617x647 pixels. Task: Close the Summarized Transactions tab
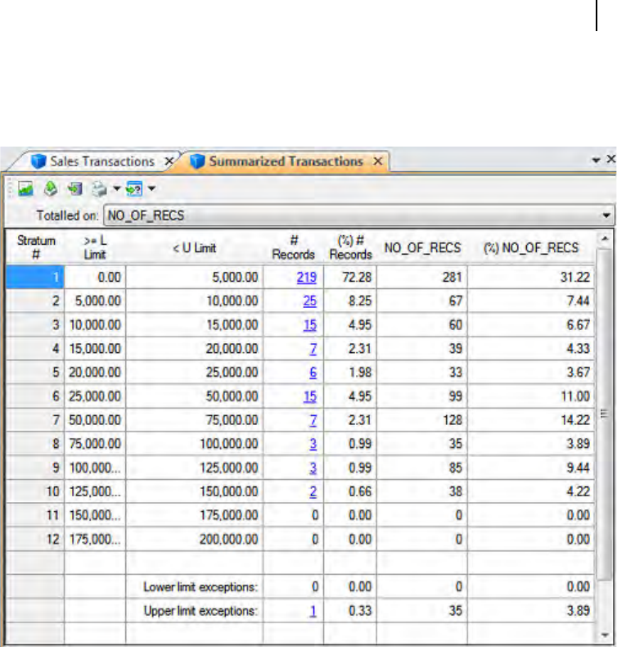coord(377,162)
